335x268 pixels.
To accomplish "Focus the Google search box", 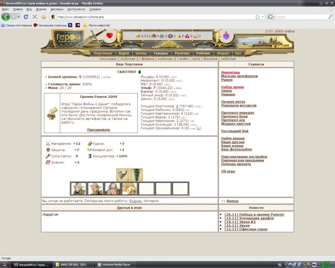I will pyautogui.click(x=301, y=17).
